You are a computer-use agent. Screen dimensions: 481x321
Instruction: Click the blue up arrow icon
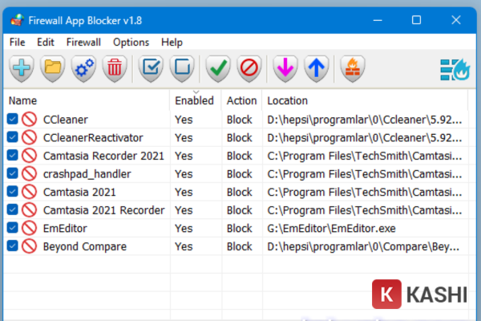coord(317,68)
